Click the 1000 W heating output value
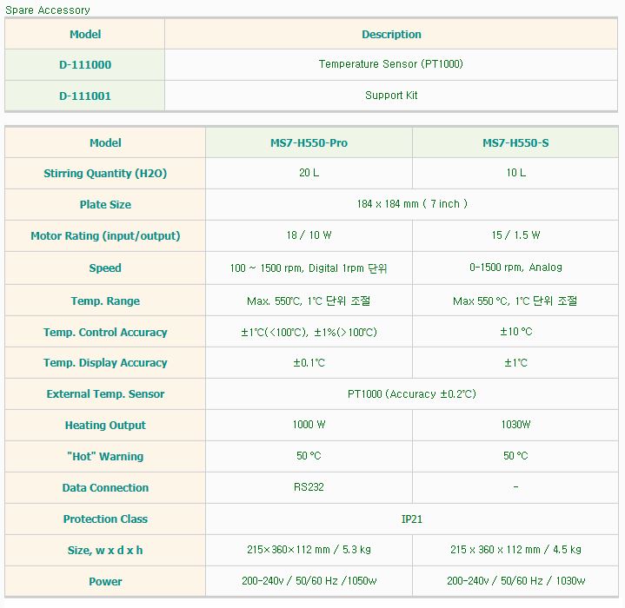The width and height of the screenshot is (625, 608). pyautogui.click(x=309, y=425)
